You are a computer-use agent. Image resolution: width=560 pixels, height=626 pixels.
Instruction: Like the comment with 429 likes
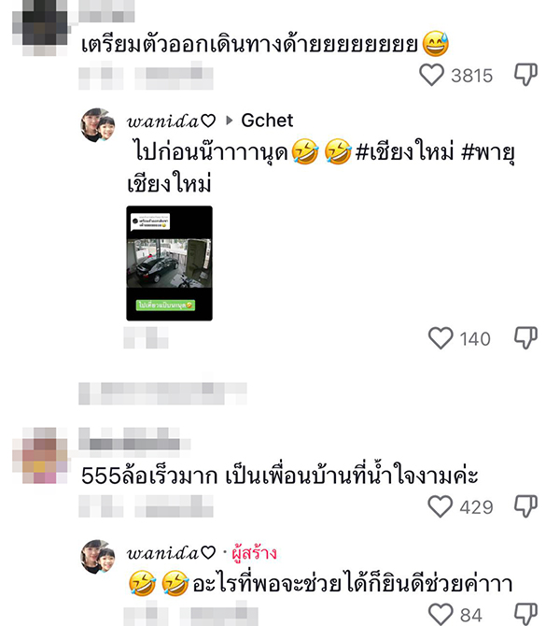tap(440, 506)
